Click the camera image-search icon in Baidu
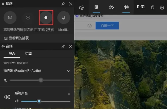Screen dimensions: 167x109 [90, 25]
